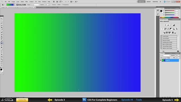Click the Levels adjustment icon
The height and width of the screenshot is (102, 181).
tap(168, 25)
